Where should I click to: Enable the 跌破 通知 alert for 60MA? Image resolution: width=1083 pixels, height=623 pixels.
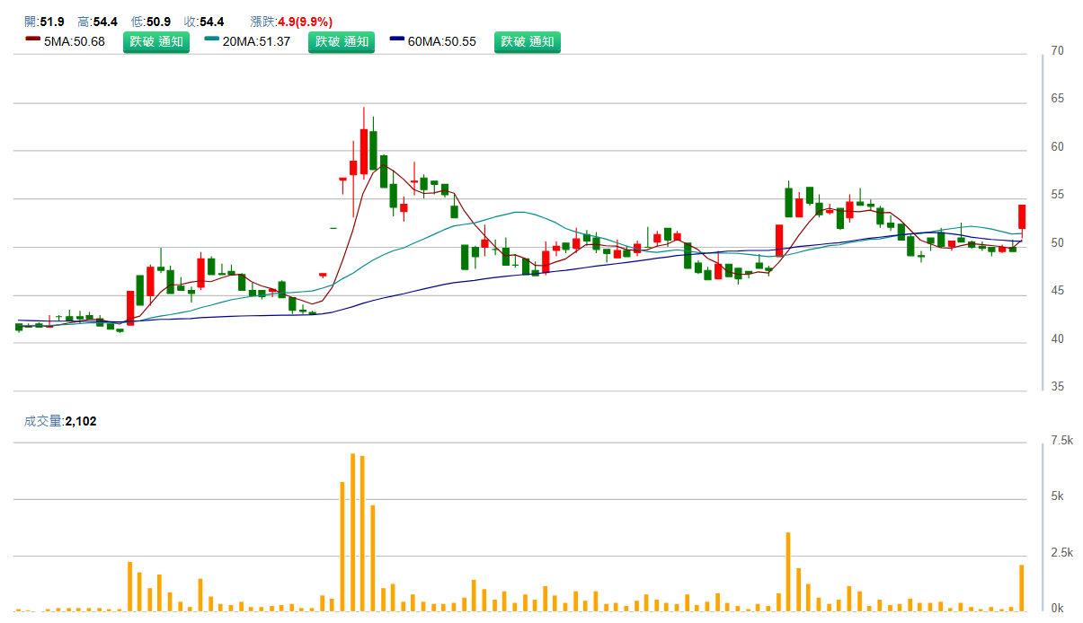pyautogui.click(x=527, y=41)
